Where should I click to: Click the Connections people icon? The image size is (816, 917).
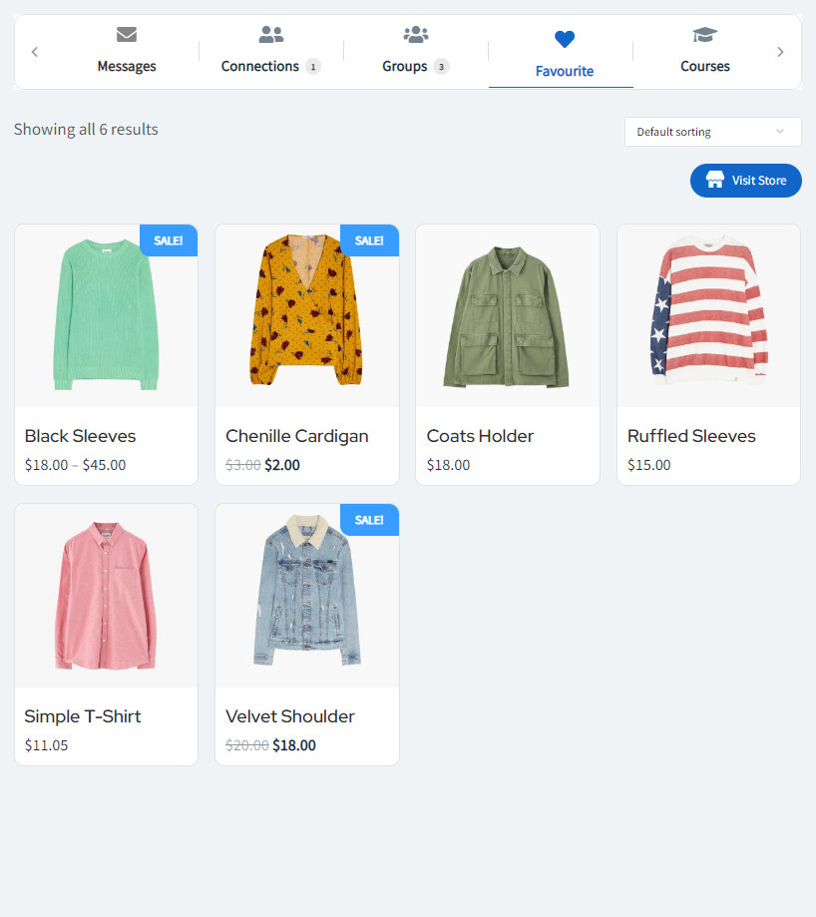[271, 35]
